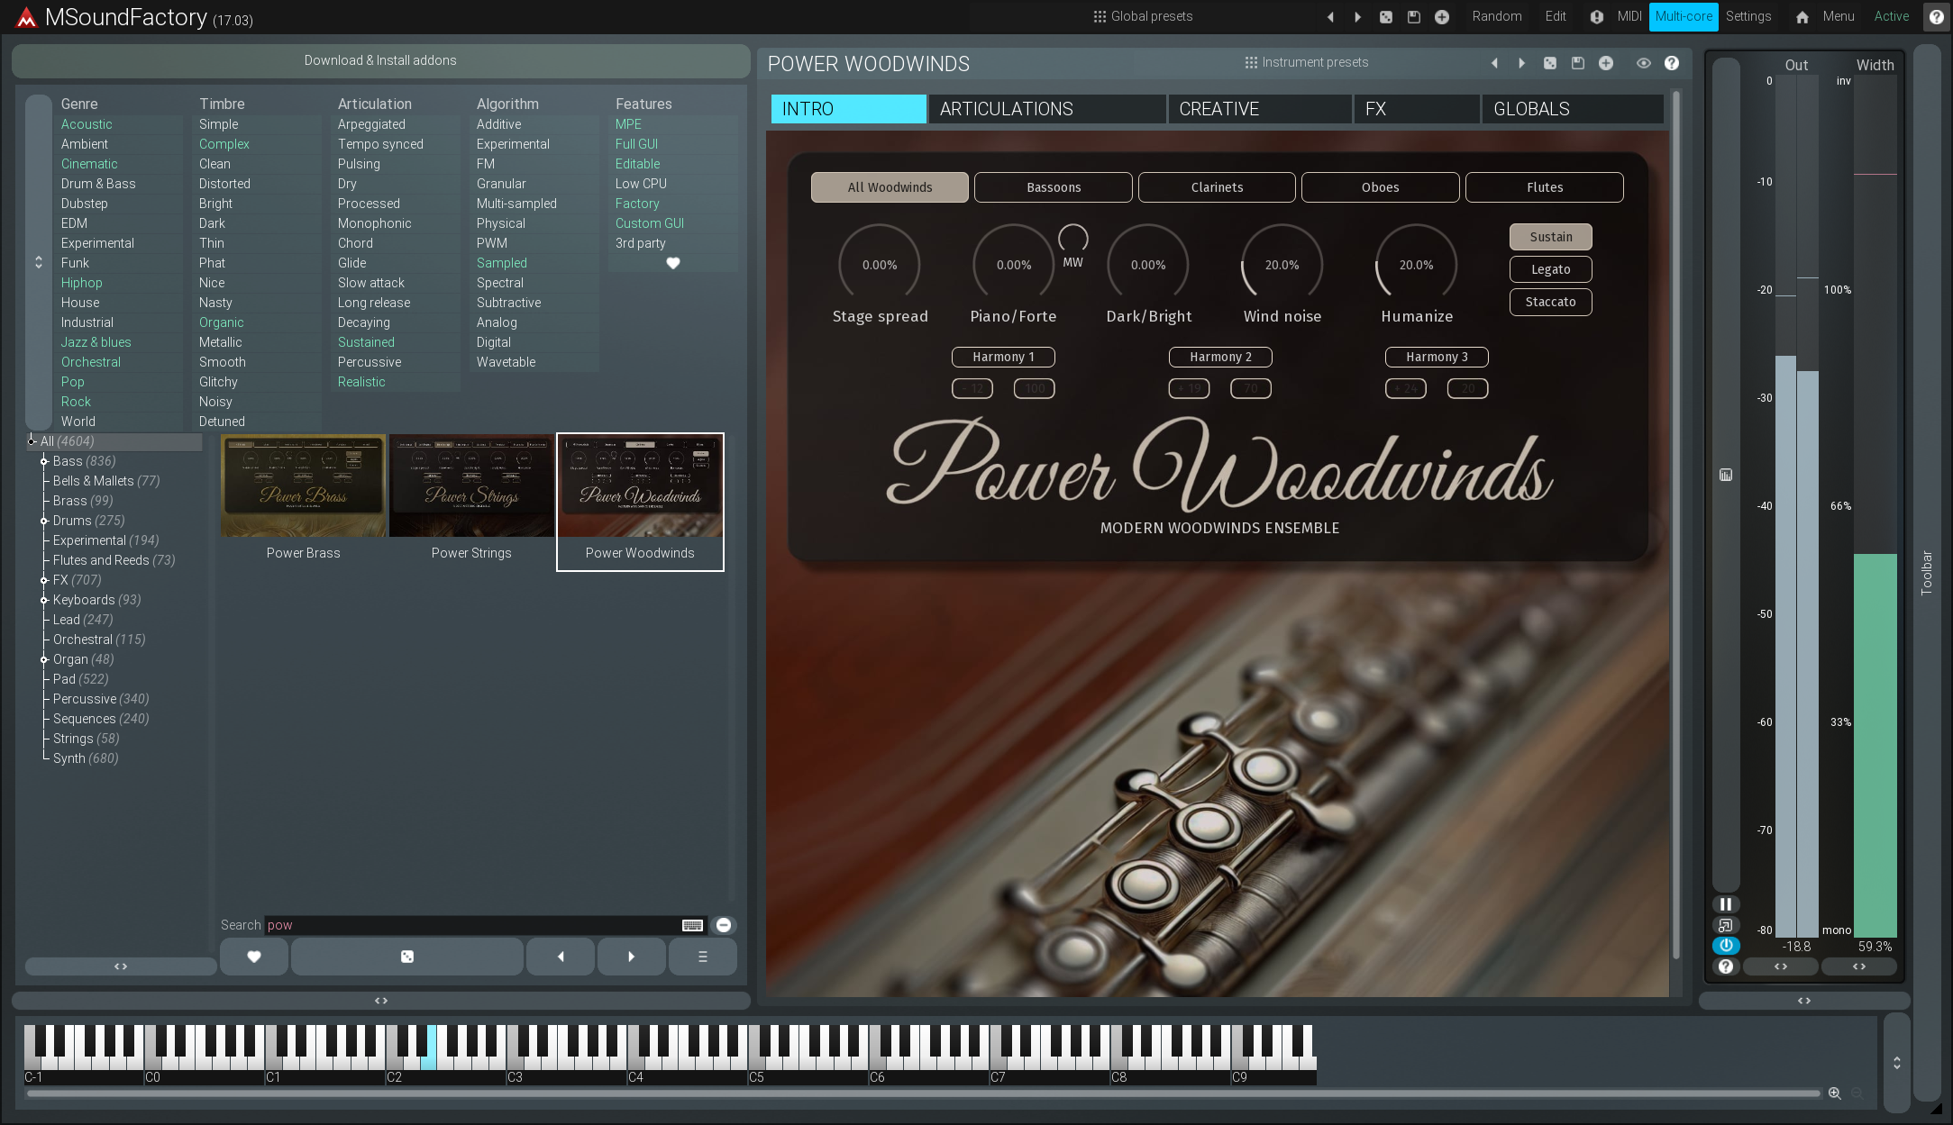Drag the Wind noise knob at 20%
The image size is (1953, 1125).
coord(1280,264)
